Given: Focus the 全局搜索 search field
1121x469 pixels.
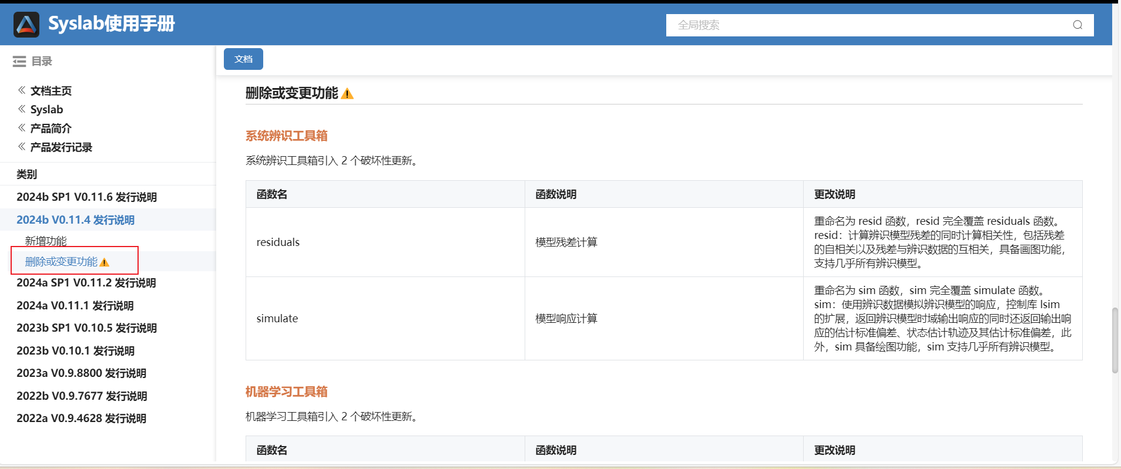Looking at the screenshot, I should [880, 25].
